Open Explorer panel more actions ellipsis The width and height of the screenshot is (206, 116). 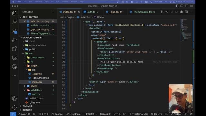(x=53, y=12)
